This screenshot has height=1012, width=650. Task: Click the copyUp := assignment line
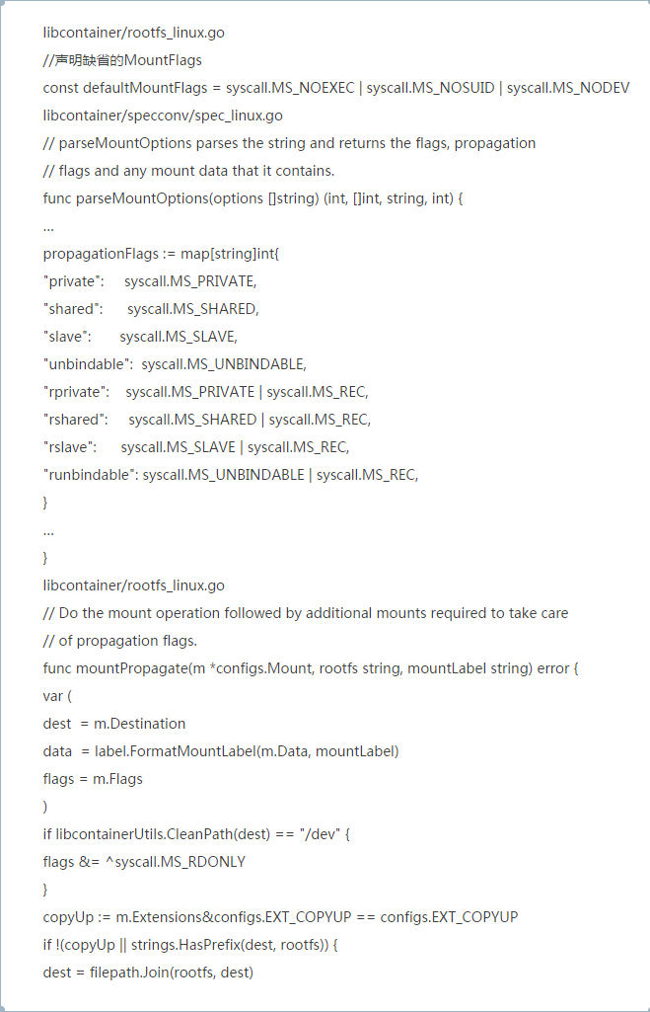tap(280, 917)
